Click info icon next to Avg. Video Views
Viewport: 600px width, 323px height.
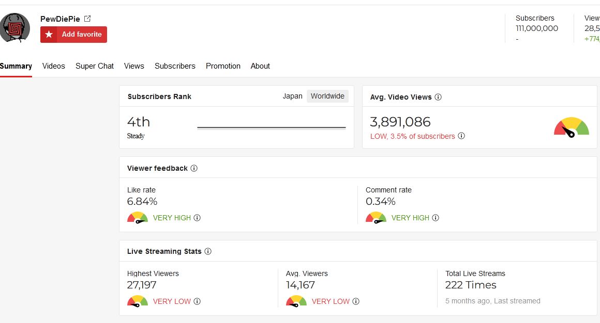(438, 97)
